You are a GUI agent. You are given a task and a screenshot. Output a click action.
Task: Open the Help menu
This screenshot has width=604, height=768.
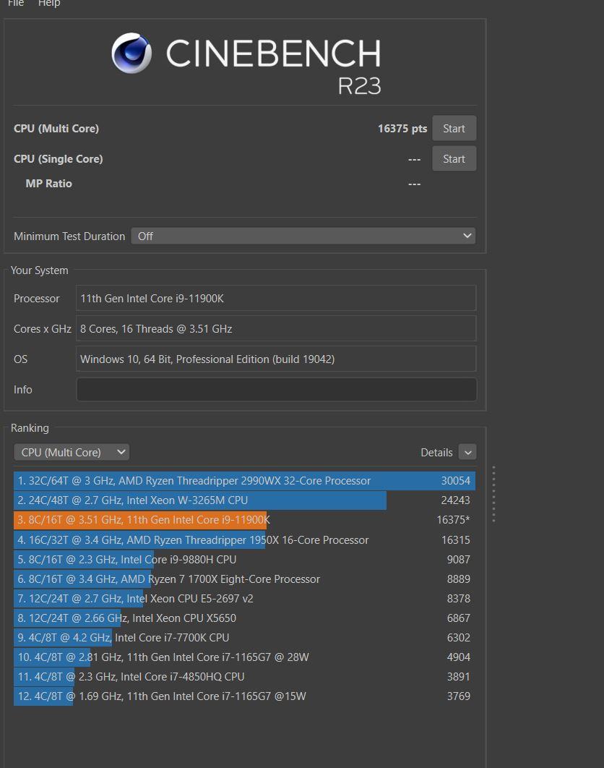pos(49,3)
